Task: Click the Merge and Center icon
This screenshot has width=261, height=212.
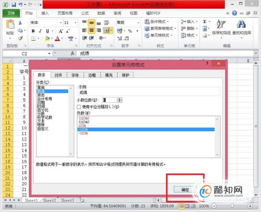Action: 106,31
